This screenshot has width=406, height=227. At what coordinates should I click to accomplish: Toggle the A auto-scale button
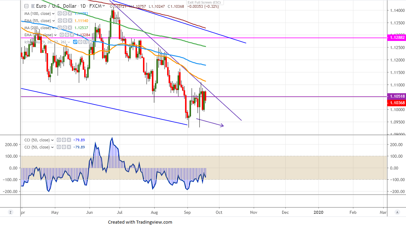[397, 212]
